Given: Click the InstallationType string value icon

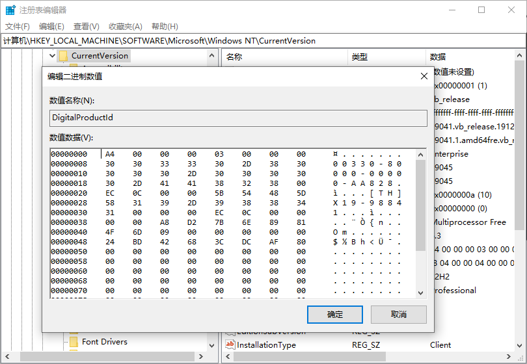Looking at the screenshot, I should coord(230,344).
